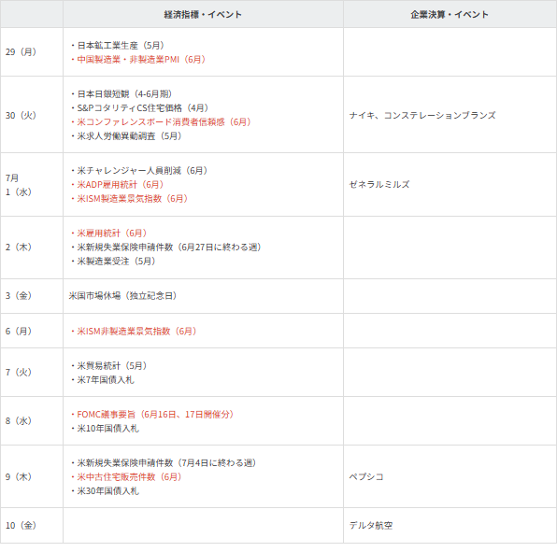Select the 6（月） date cell

[x=32, y=331]
